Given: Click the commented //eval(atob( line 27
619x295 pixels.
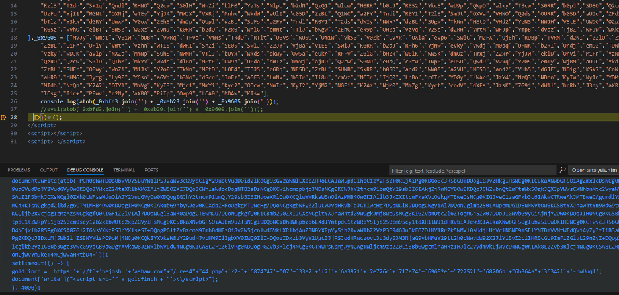Looking at the screenshot, I should coord(151,109).
